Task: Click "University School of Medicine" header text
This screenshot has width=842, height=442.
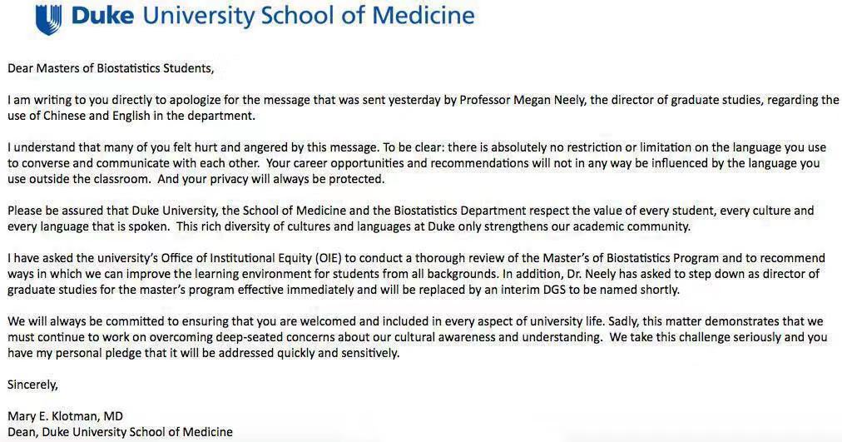Action: click(309, 17)
